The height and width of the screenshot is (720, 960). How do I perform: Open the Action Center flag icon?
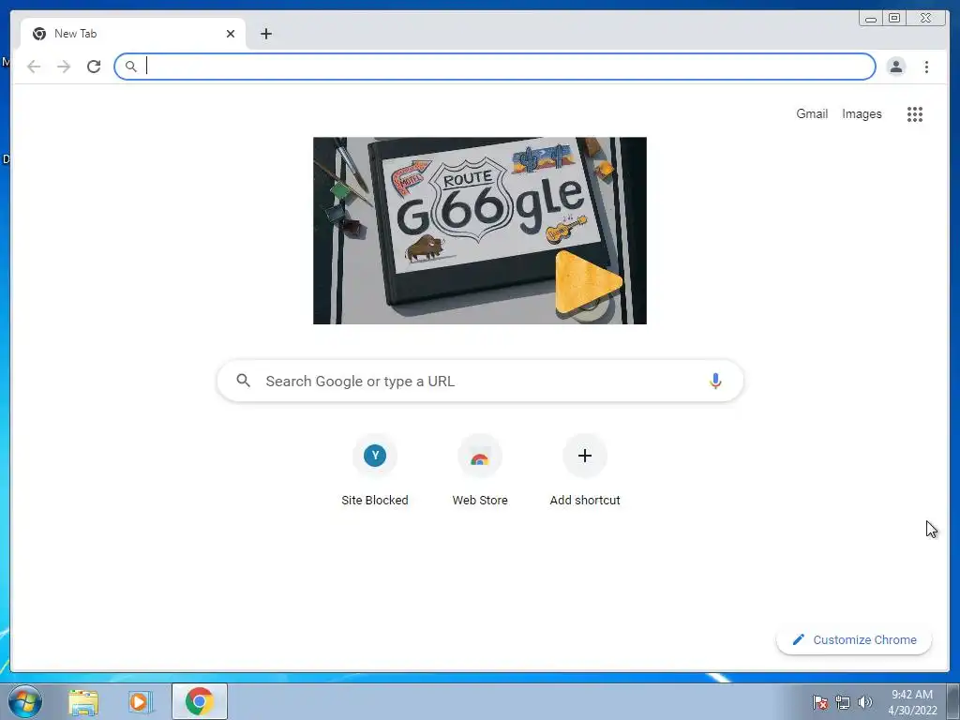tap(819, 702)
